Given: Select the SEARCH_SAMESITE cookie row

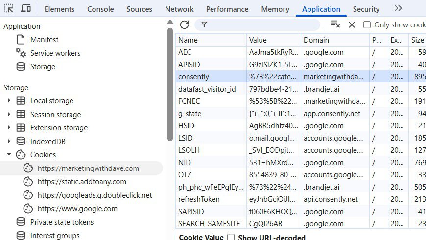Looking at the screenshot, I should pos(301,223).
